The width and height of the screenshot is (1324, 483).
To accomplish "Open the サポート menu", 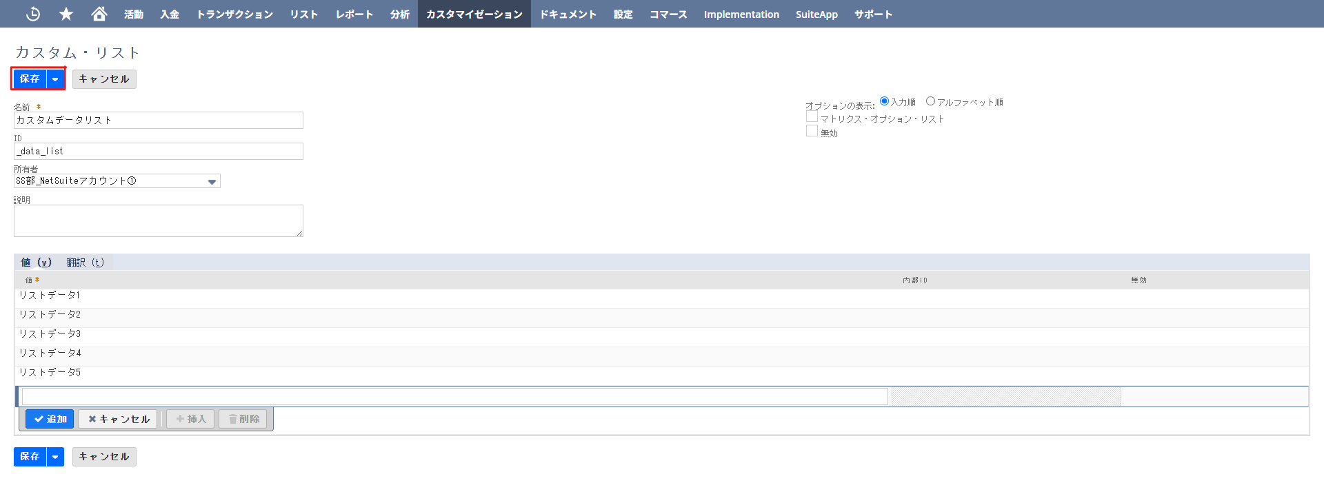I will click(x=873, y=14).
